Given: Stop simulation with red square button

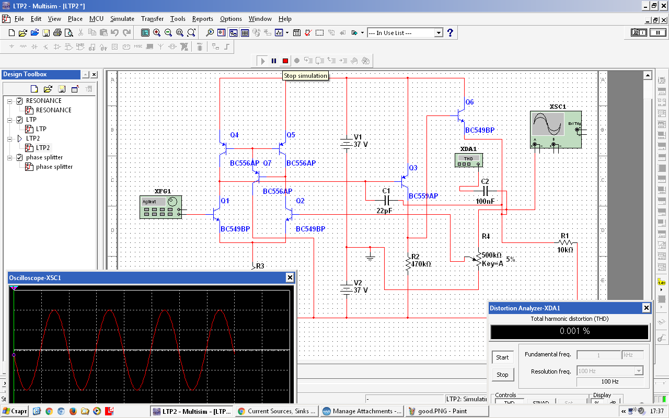Looking at the screenshot, I should [x=285, y=61].
